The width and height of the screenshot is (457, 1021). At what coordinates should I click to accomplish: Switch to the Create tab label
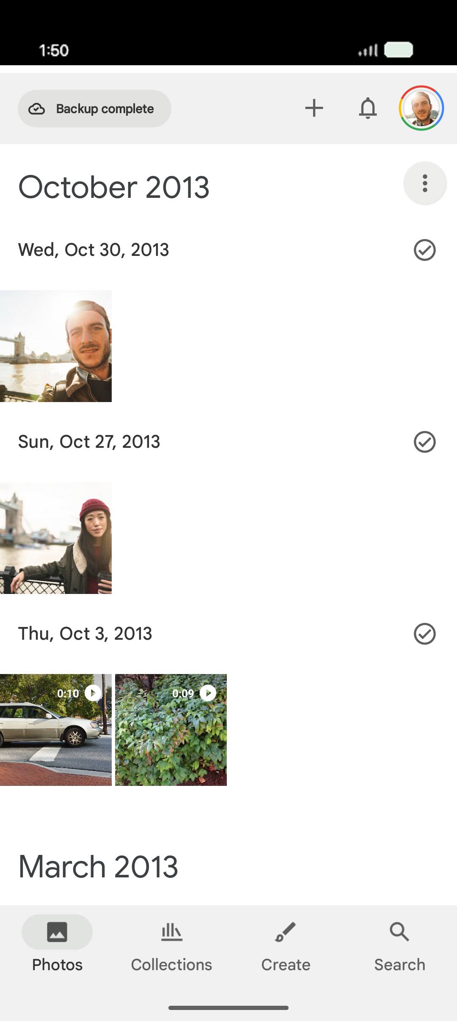(286, 965)
